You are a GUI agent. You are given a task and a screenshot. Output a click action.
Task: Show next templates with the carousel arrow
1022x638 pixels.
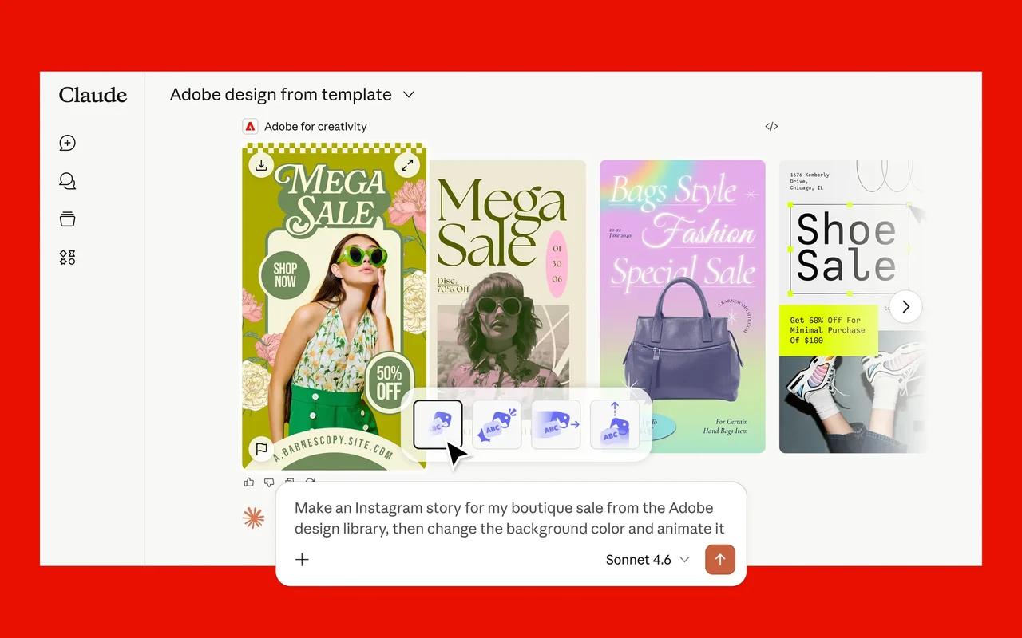coord(905,307)
